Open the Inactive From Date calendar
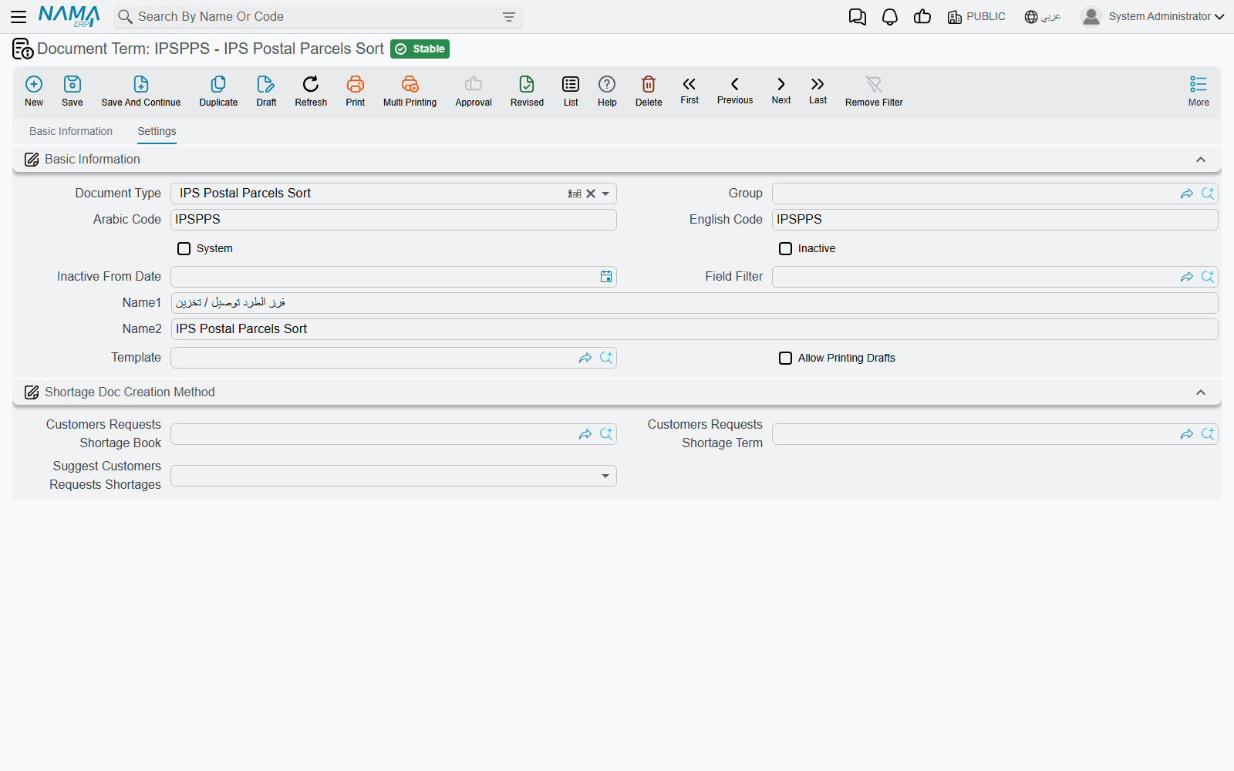Viewport: 1234px width, 771px height. pyautogui.click(x=606, y=277)
